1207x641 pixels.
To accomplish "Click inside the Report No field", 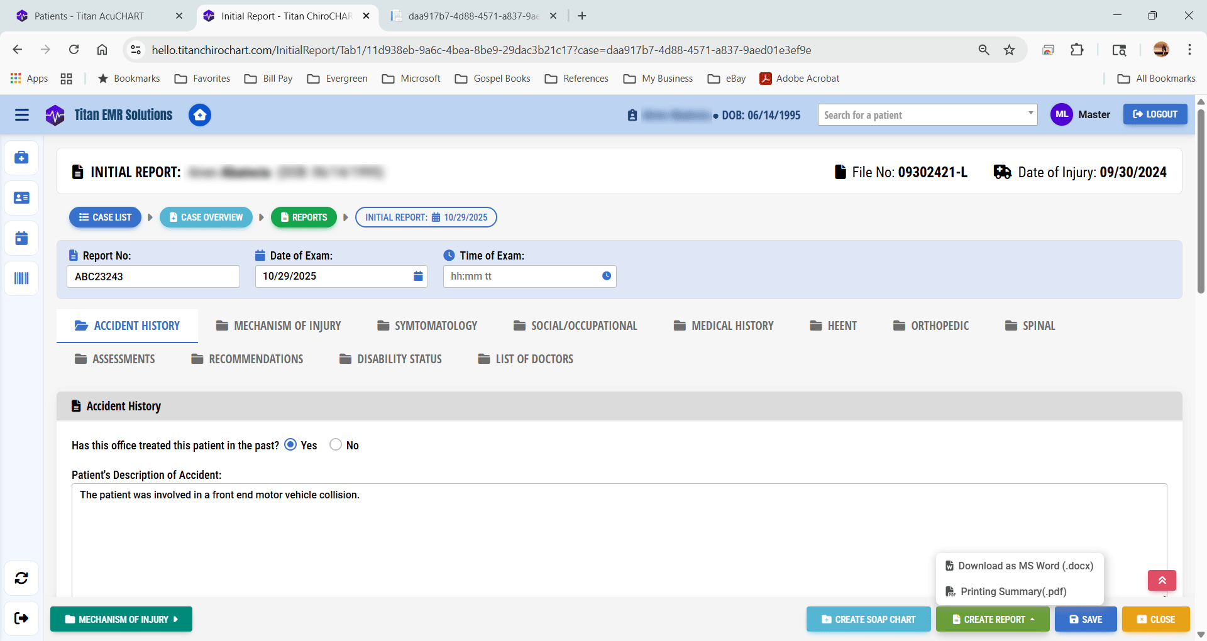I will coord(153,276).
